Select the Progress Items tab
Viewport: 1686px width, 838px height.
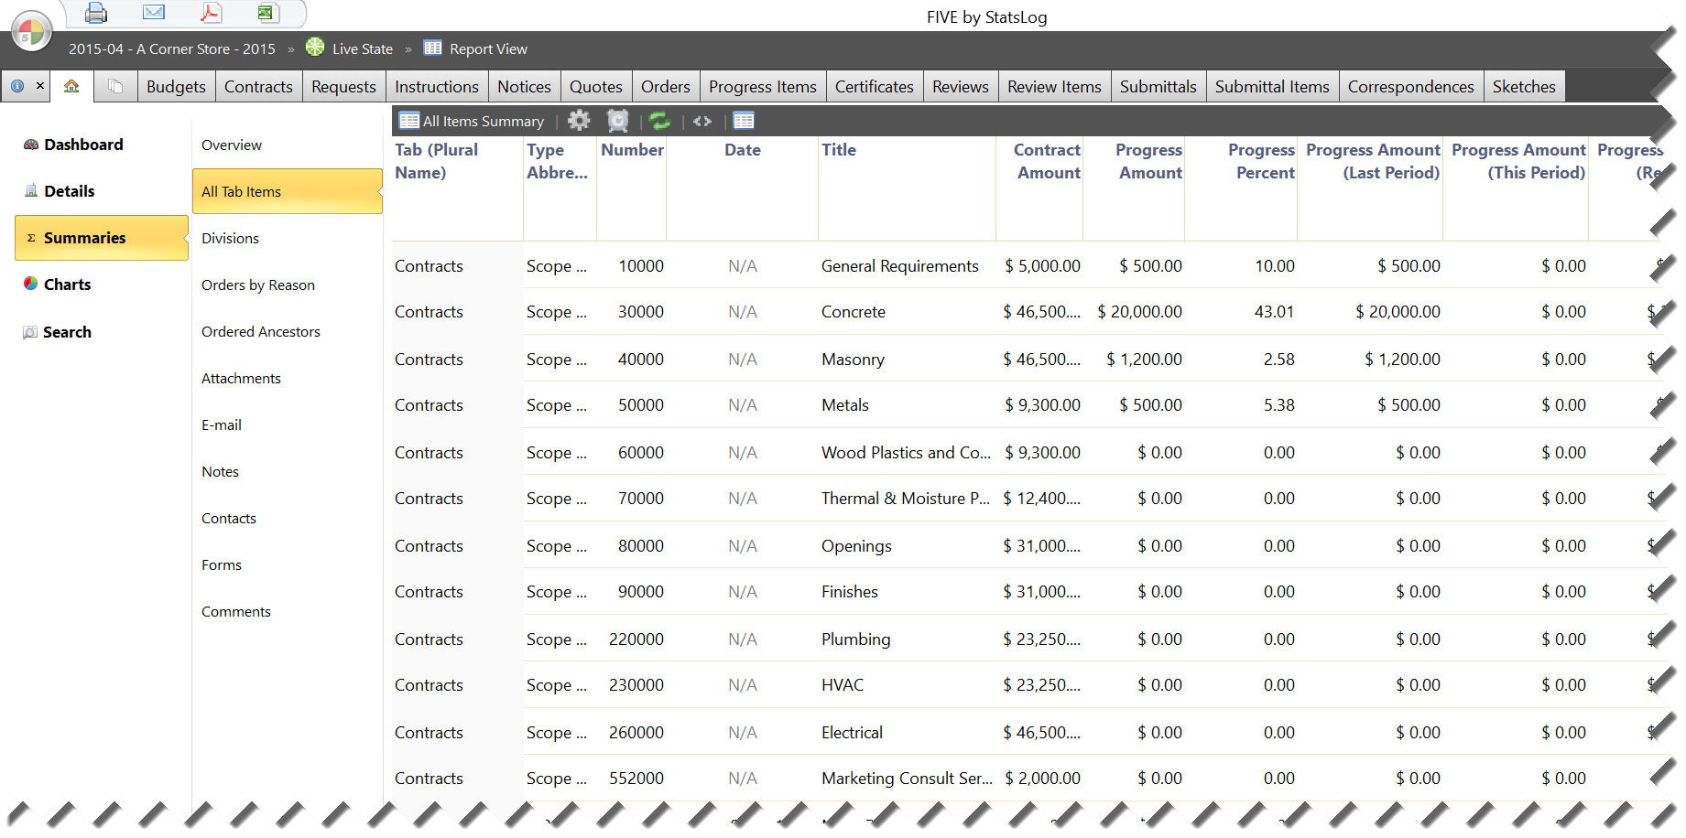(763, 87)
